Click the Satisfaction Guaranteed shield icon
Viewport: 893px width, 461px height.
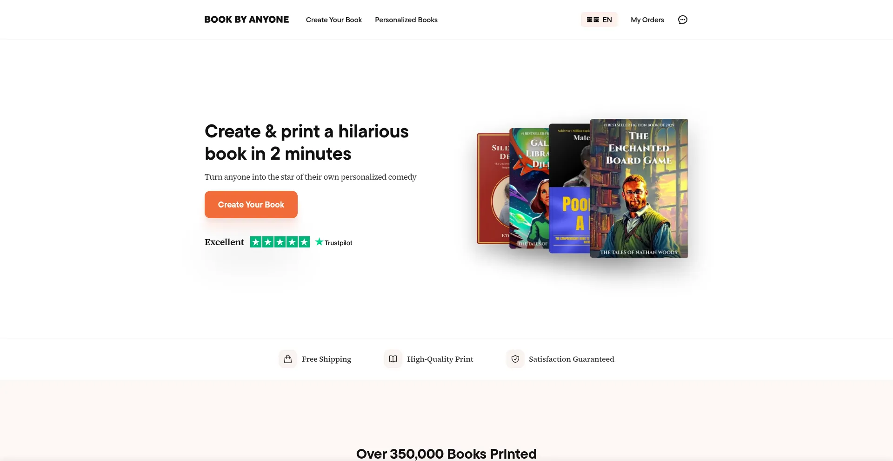(515, 359)
